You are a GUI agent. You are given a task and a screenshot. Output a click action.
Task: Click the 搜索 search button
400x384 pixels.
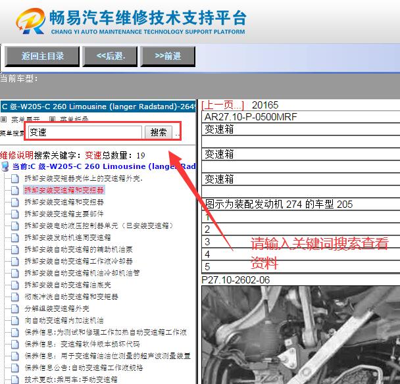coord(159,132)
